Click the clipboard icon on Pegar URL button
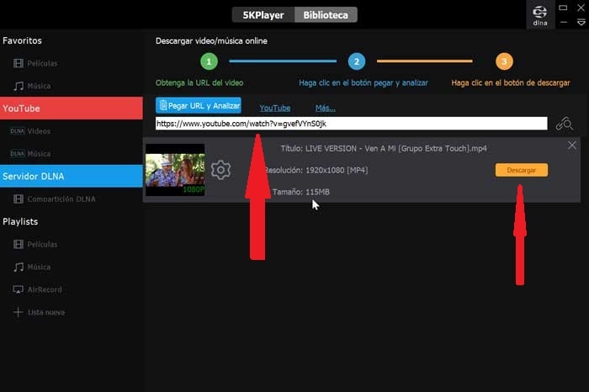The width and height of the screenshot is (589, 392). tap(163, 105)
